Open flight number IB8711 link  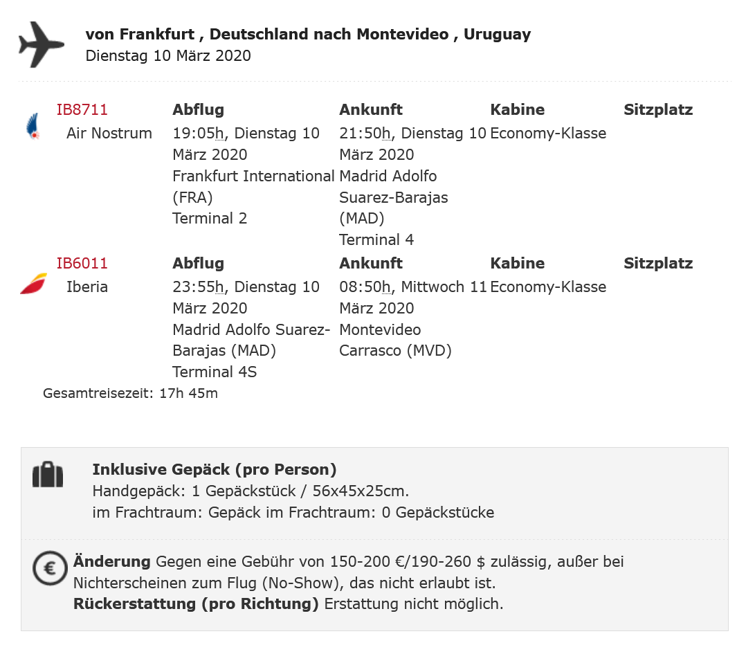[82, 109]
